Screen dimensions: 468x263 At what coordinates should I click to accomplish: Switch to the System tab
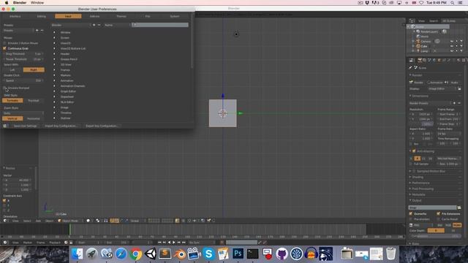175,16
